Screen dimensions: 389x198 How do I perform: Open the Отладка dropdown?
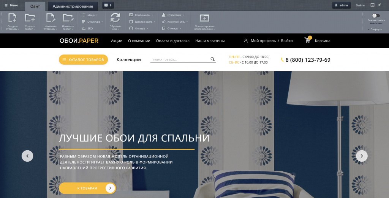(x=139, y=28)
